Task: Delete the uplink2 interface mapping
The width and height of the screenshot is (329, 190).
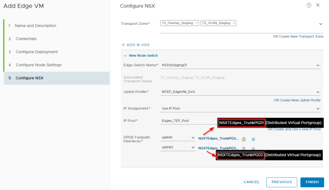Action: click(244, 148)
